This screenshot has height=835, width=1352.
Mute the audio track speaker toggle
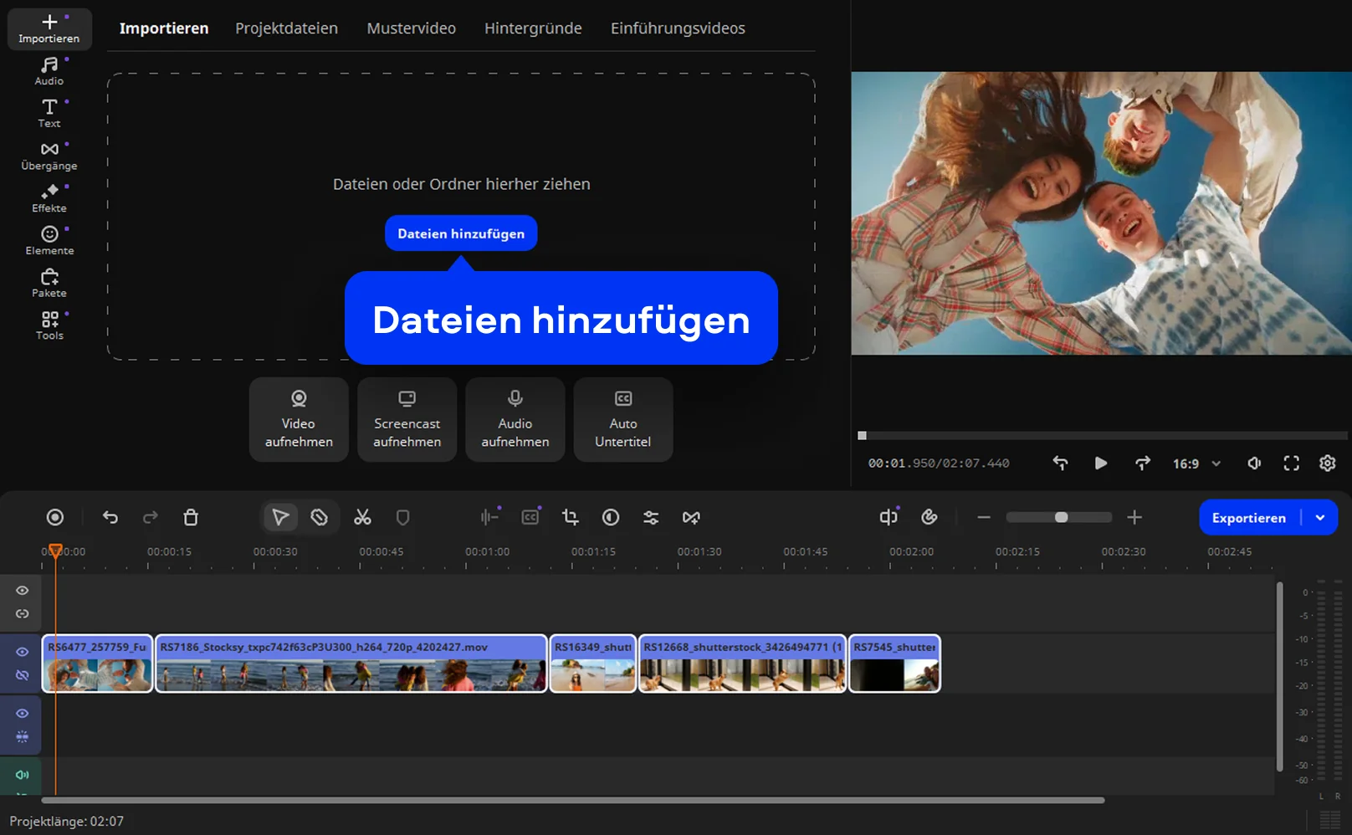coord(23,775)
